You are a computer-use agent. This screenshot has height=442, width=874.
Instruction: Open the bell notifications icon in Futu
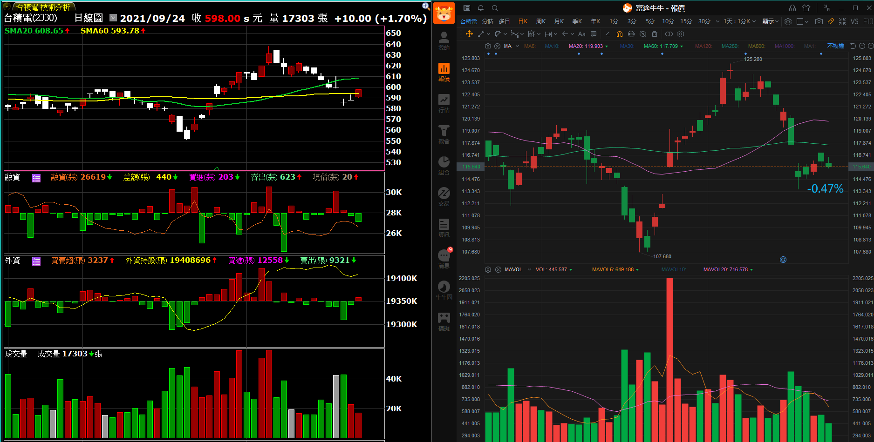[481, 8]
